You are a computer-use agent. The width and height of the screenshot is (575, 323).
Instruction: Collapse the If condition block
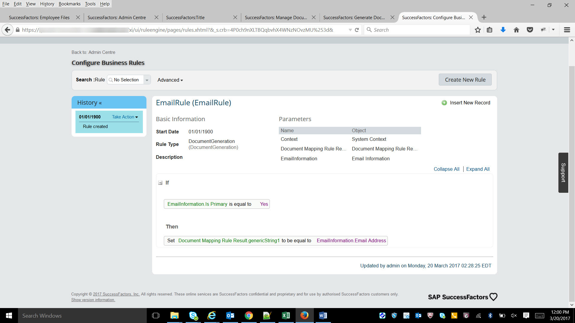coord(160,183)
